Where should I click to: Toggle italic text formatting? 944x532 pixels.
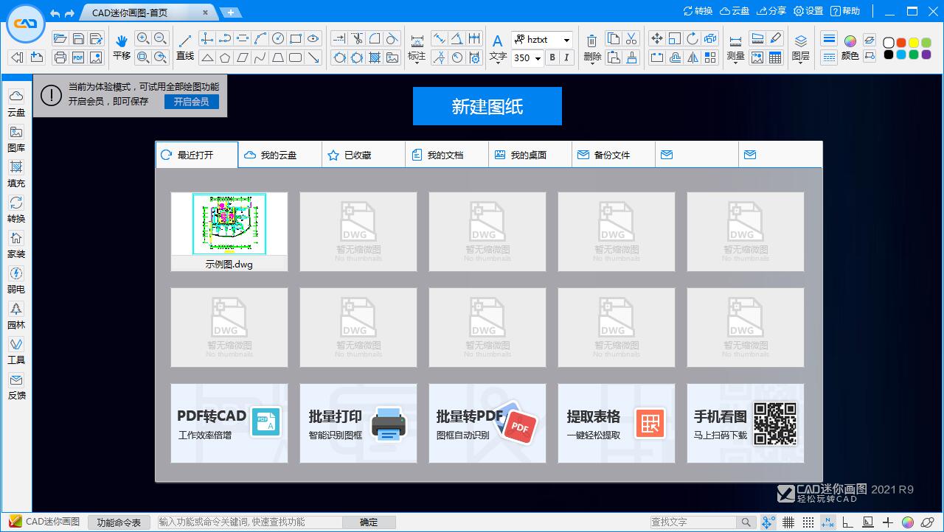[x=566, y=57]
